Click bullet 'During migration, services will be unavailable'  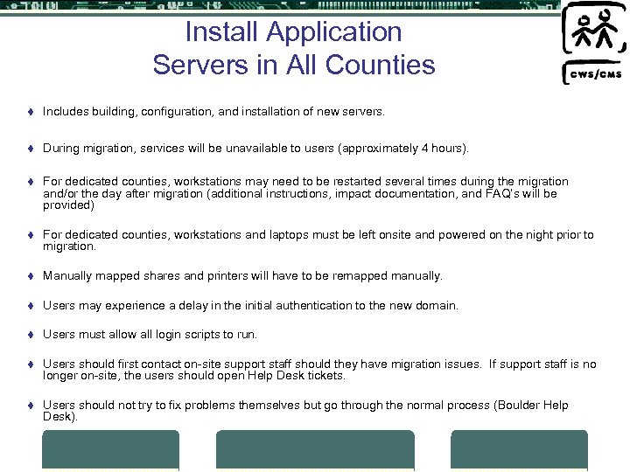[x=255, y=149]
